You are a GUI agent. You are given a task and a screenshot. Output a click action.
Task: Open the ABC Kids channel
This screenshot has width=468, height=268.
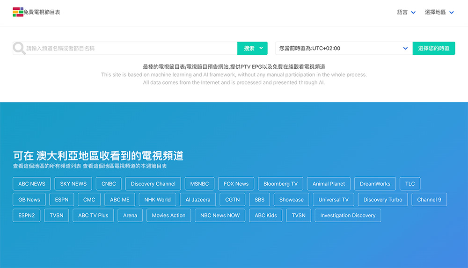[x=266, y=215]
